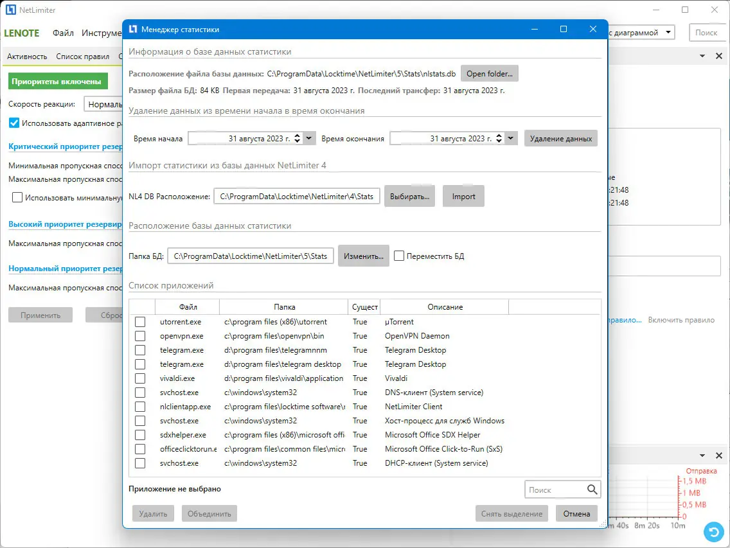The height and width of the screenshot is (548, 730).
Task: Click the NetLimiter logo in main title bar
Action: [x=11, y=10]
